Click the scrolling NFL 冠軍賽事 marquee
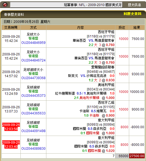The height and width of the screenshot is (161, 146). (66, 5)
